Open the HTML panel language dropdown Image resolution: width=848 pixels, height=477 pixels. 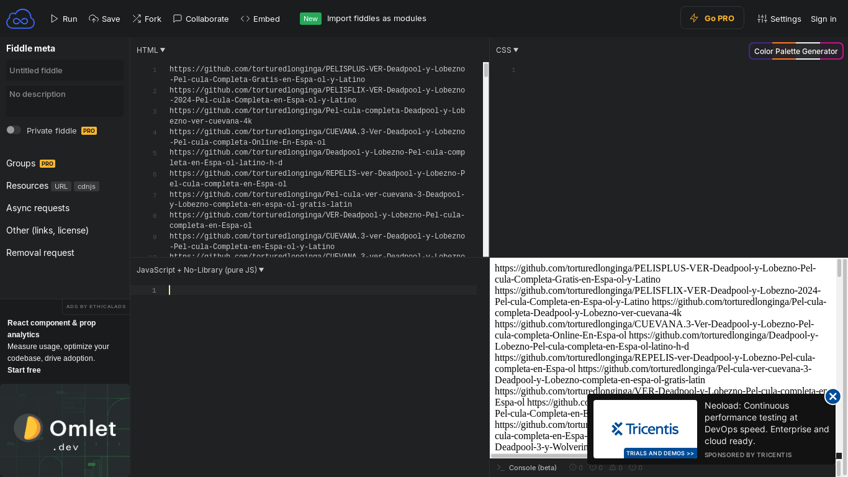click(151, 50)
